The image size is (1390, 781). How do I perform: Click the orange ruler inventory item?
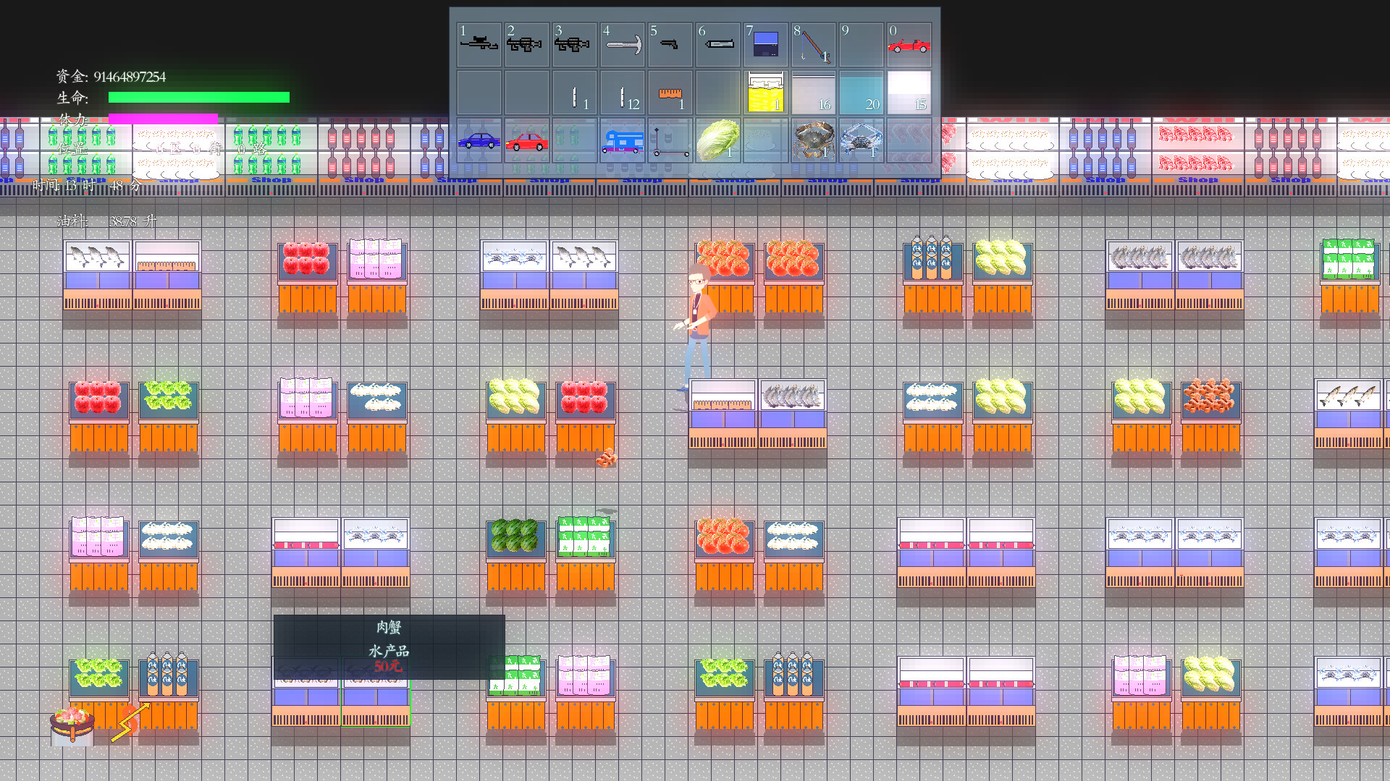tap(670, 93)
